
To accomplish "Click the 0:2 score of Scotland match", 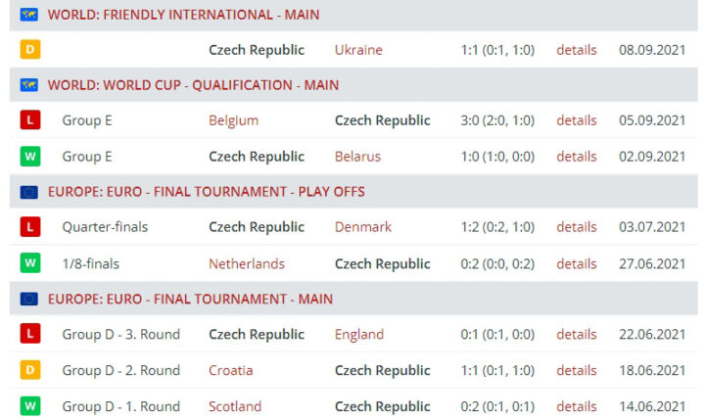I will coord(497,406).
